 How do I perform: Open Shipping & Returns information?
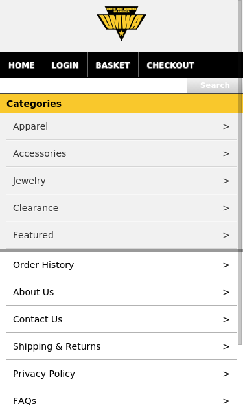coord(121,346)
